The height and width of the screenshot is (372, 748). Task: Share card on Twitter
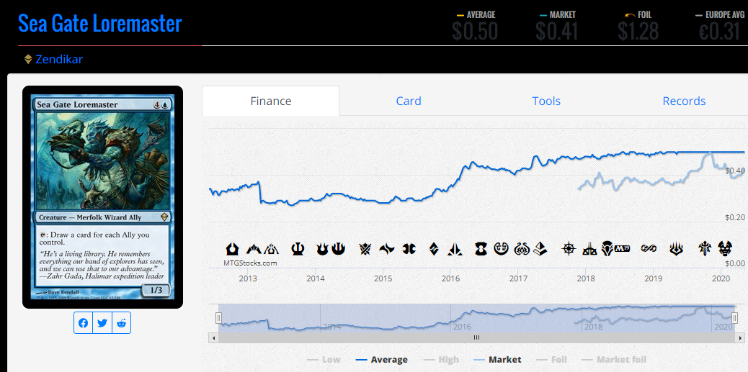pyautogui.click(x=102, y=323)
